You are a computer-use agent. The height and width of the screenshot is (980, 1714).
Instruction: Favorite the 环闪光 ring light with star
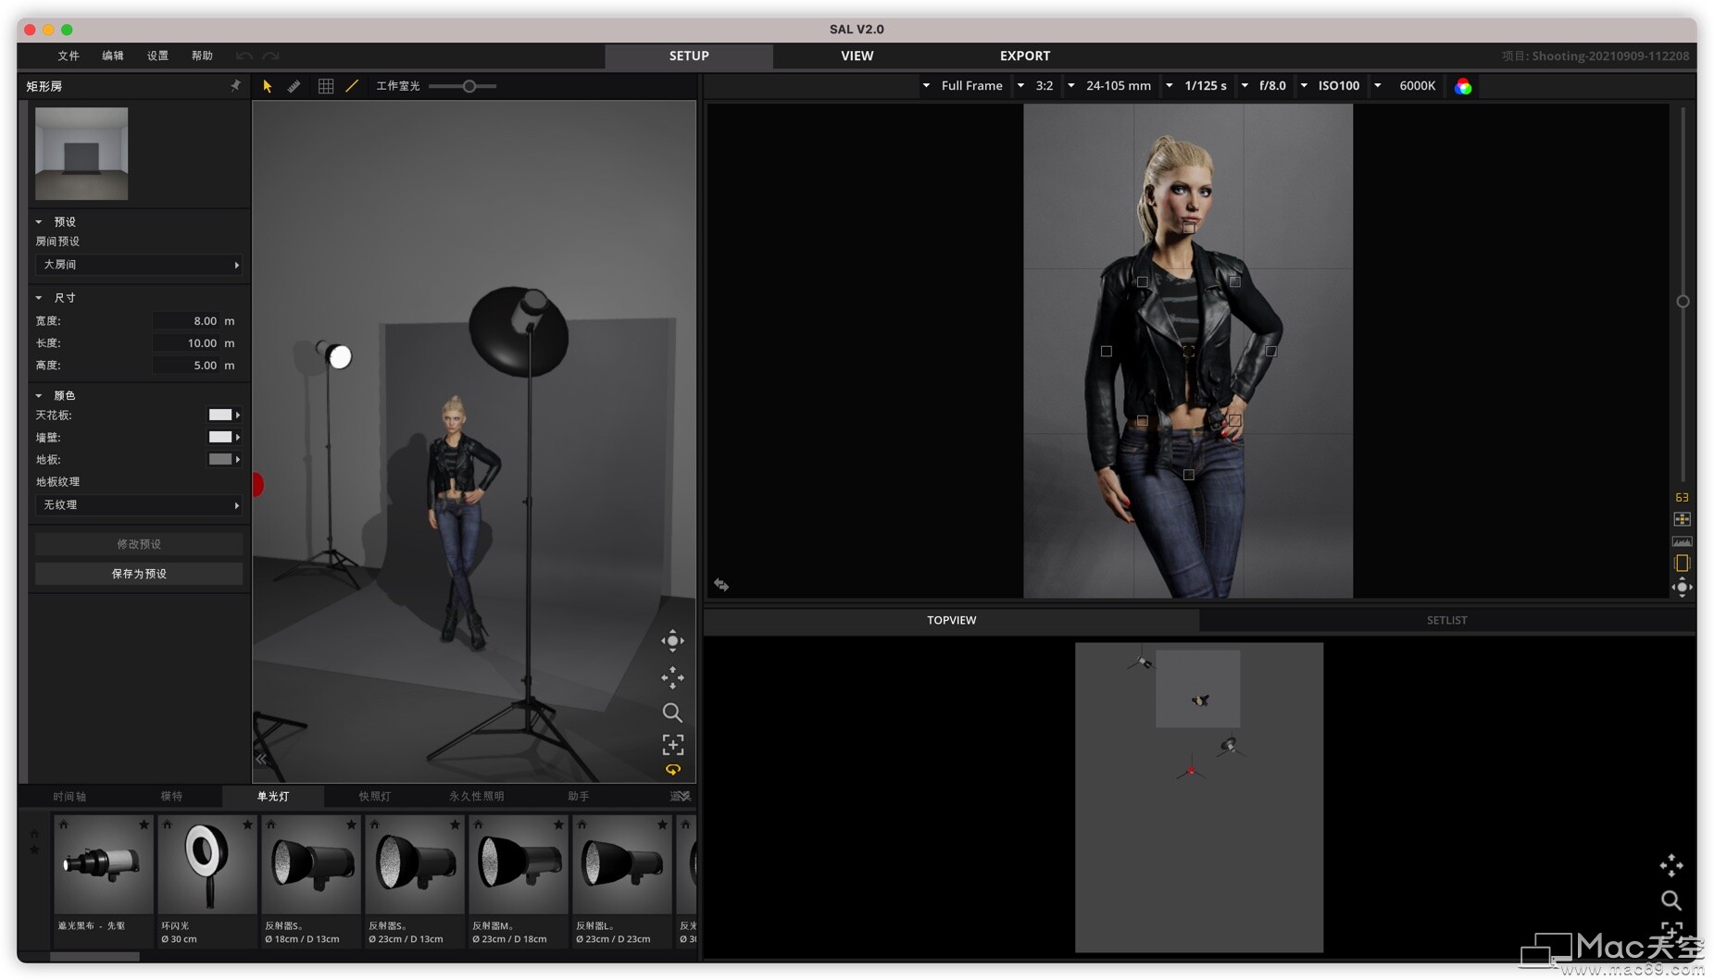[247, 825]
